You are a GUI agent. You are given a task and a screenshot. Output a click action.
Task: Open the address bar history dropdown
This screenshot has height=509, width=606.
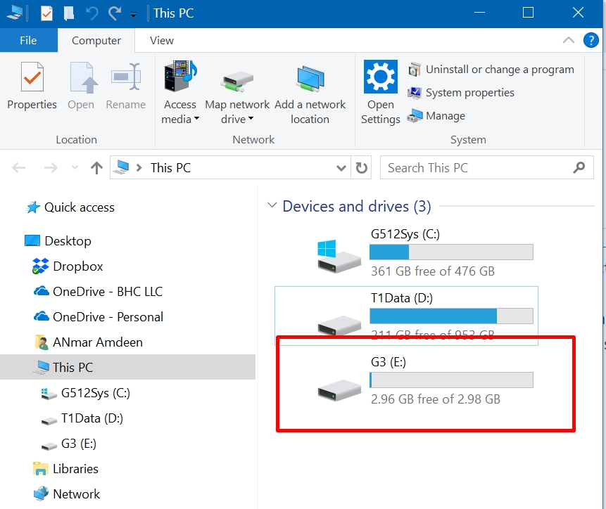(341, 168)
